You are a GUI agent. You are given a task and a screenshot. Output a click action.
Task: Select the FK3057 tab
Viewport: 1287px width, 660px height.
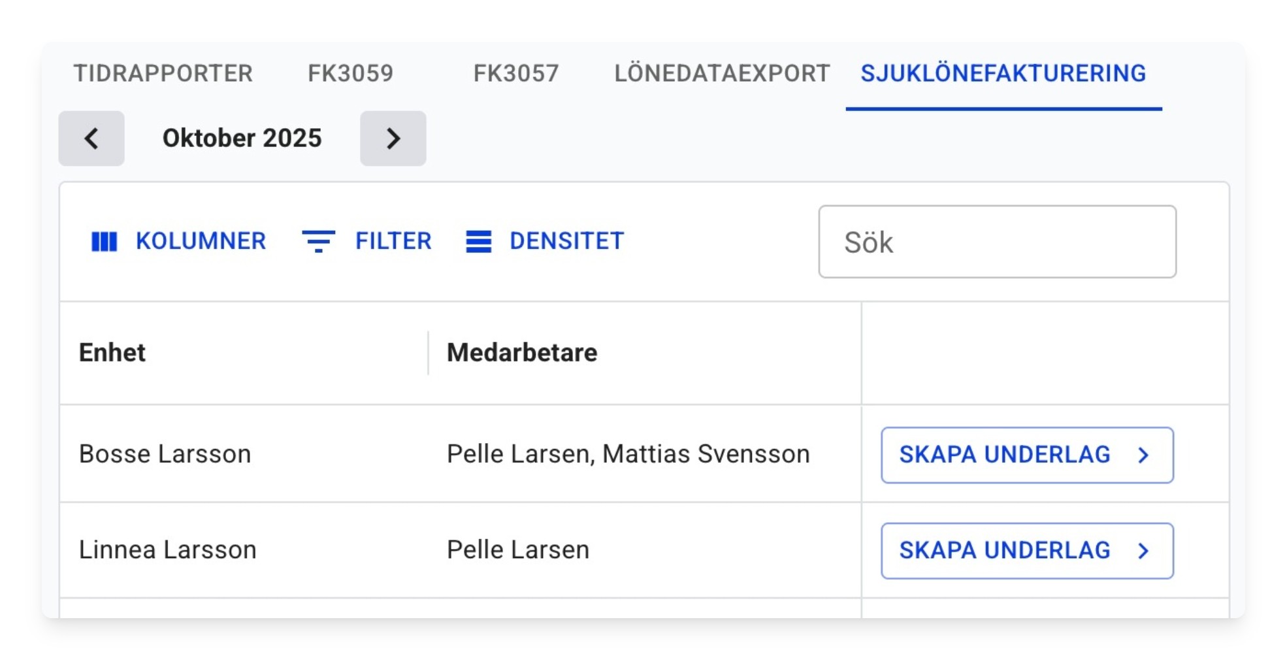coord(516,73)
